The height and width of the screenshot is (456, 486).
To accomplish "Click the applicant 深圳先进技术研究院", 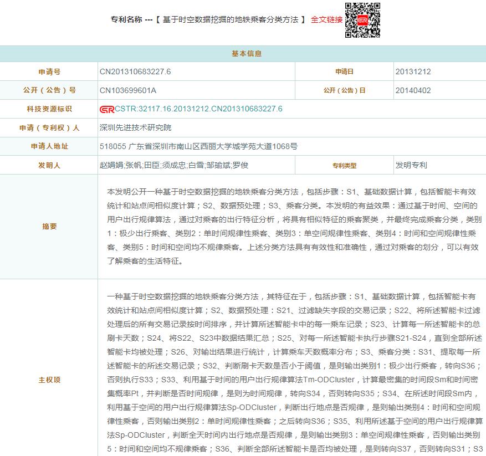I will (135, 128).
